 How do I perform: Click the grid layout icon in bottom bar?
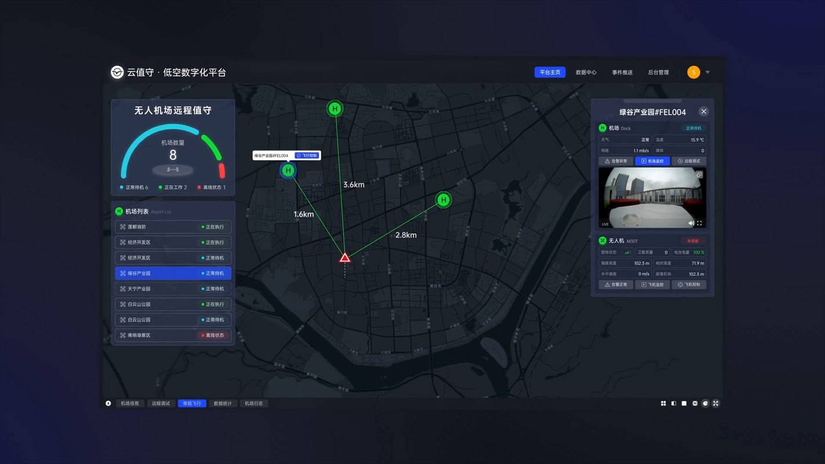(663, 403)
